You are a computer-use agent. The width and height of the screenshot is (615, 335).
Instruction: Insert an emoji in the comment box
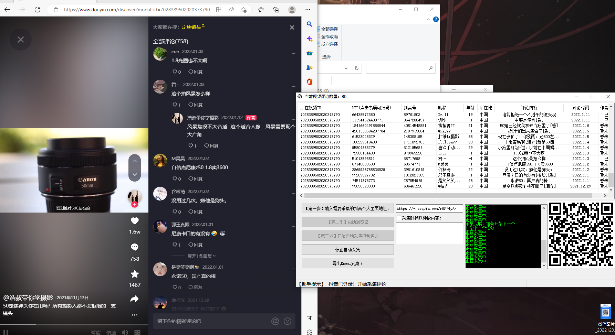tap(288, 321)
